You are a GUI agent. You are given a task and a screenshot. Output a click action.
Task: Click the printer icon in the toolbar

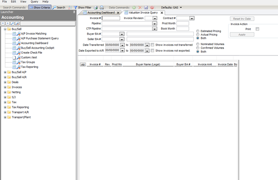pos(102,8)
